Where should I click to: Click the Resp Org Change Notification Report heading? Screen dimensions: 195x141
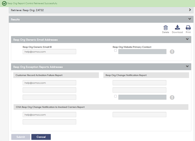(x=126, y=75)
